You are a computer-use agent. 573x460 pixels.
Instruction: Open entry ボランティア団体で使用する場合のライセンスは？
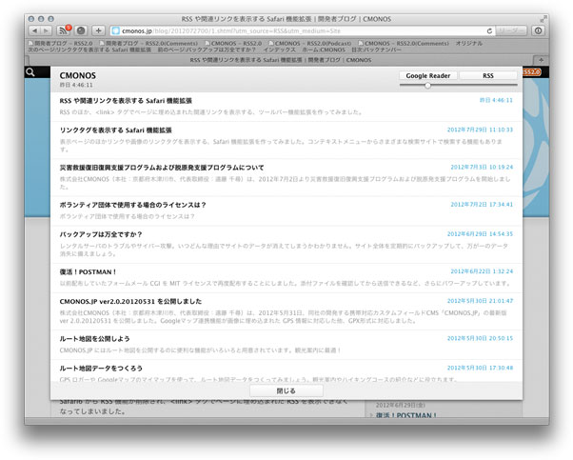132,205
